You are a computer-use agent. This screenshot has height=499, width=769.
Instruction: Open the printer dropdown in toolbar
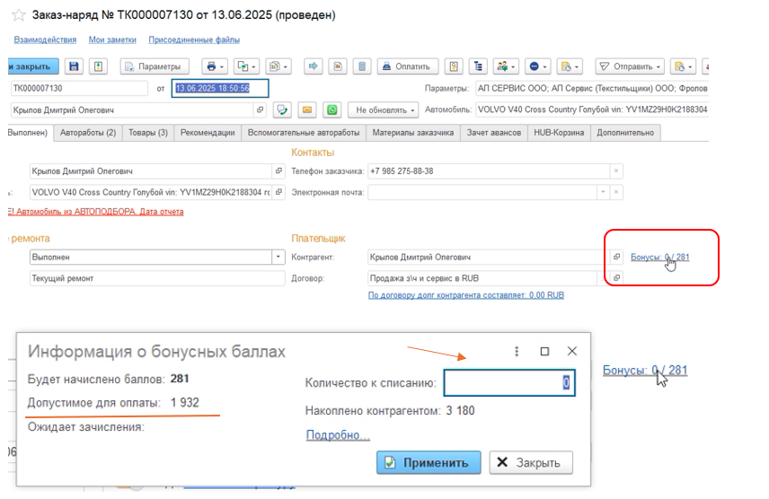pyautogui.click(x=214, y=66)
